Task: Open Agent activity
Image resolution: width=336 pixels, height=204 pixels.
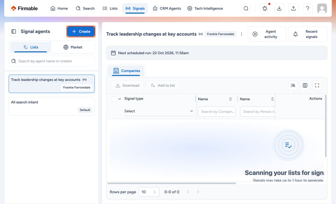Action: [267, 34]
